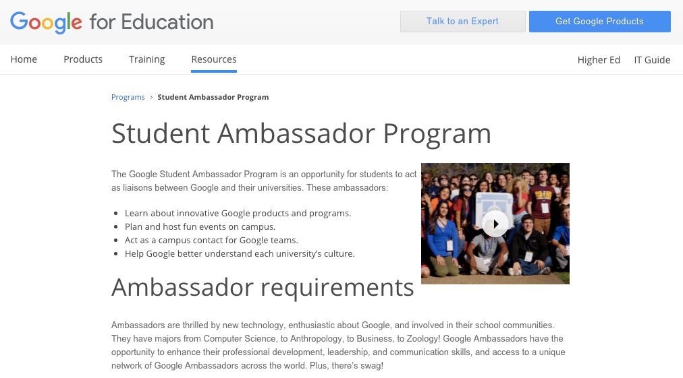Follow the Programs breadcrumb link
This screenshot has width=683, height=378.
click(128, 97)
